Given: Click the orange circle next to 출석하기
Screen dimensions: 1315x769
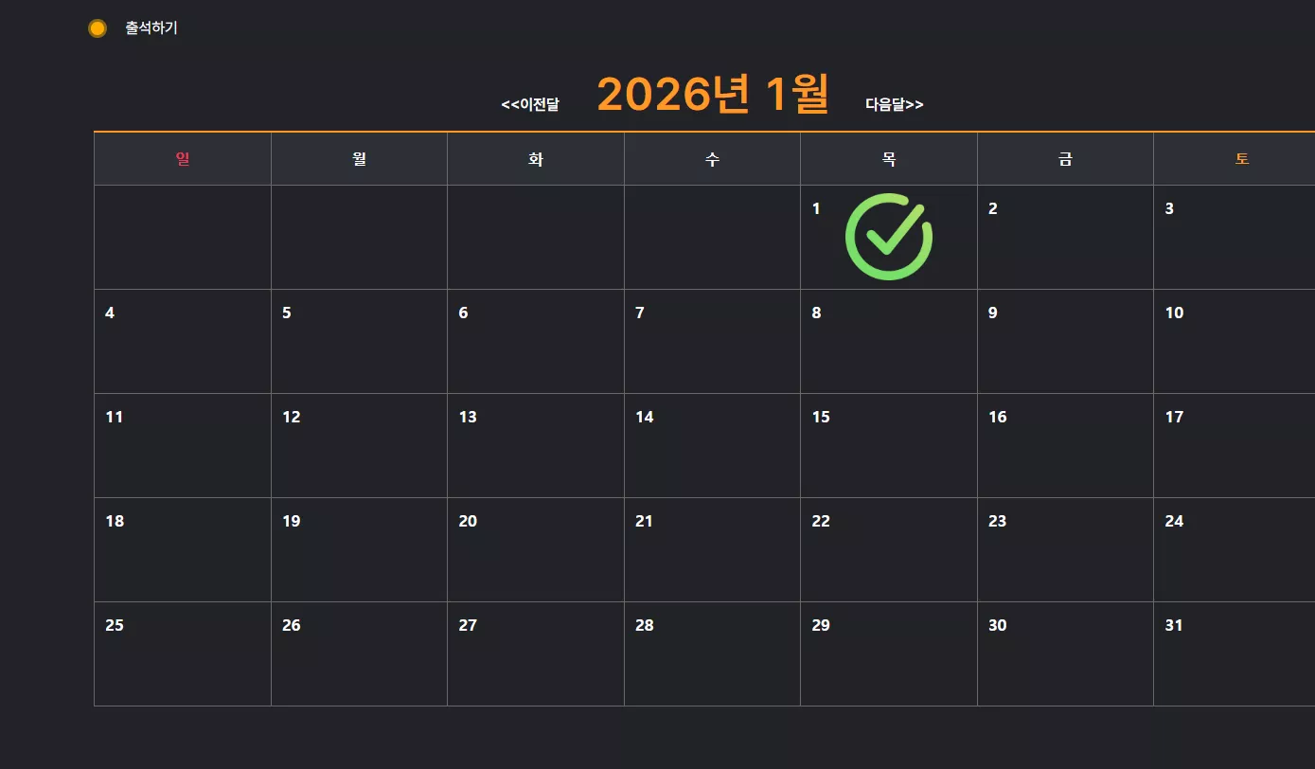Looking at the screenshot, I should pyautogui.click(x=97, y=28).
